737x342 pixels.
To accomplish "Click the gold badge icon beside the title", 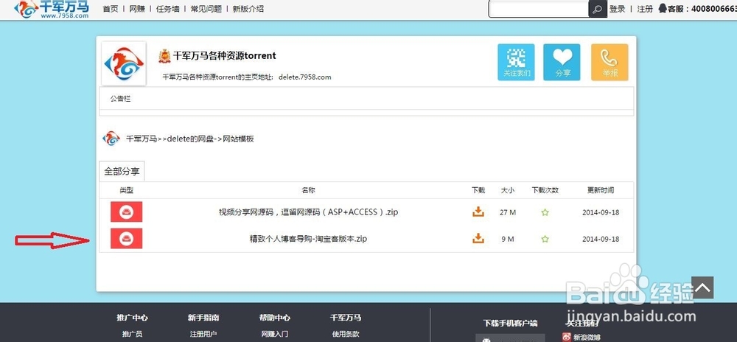I will pyautogui.click(x=164, y=56).
